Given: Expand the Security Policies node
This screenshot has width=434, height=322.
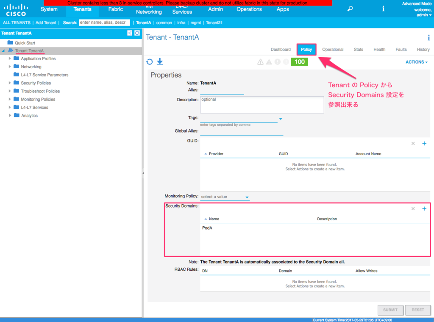Looking at the screenshot, I should click(10, 83).
